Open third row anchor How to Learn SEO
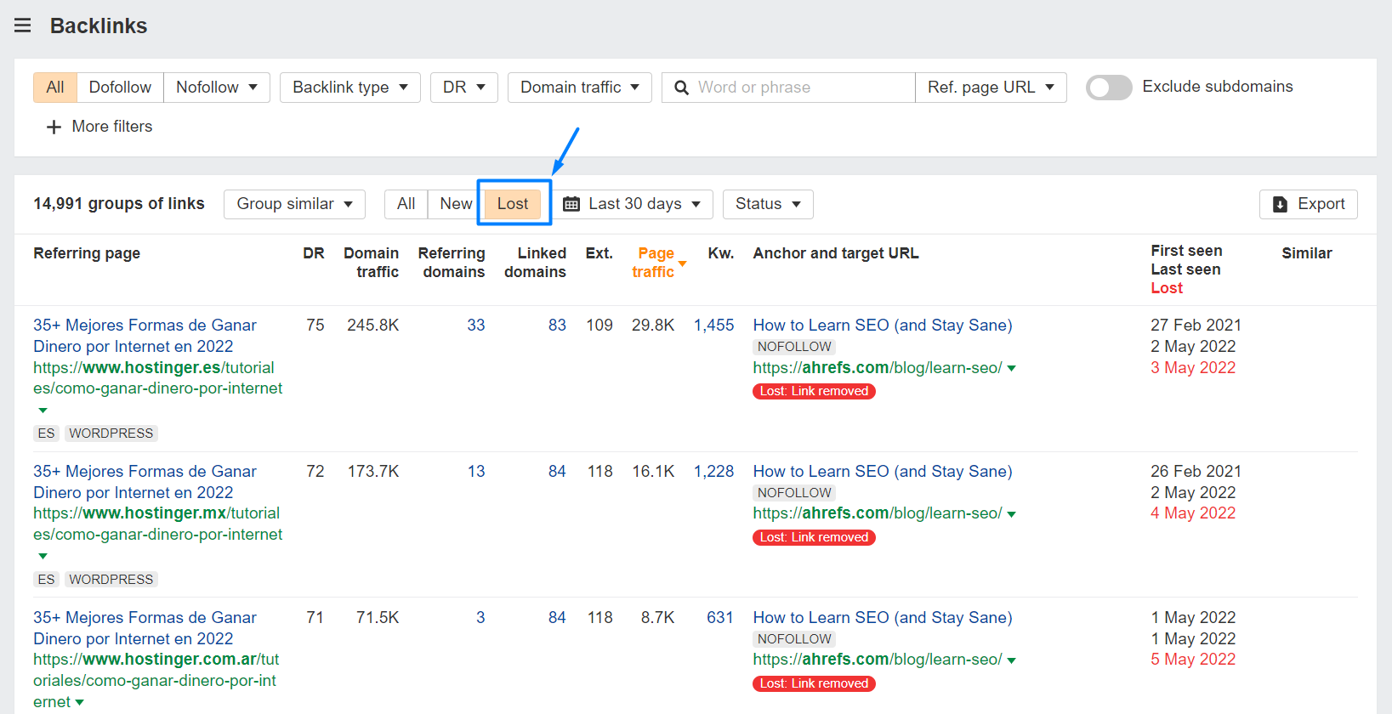Screen dimensions: 1392x714 click(883, 618)
